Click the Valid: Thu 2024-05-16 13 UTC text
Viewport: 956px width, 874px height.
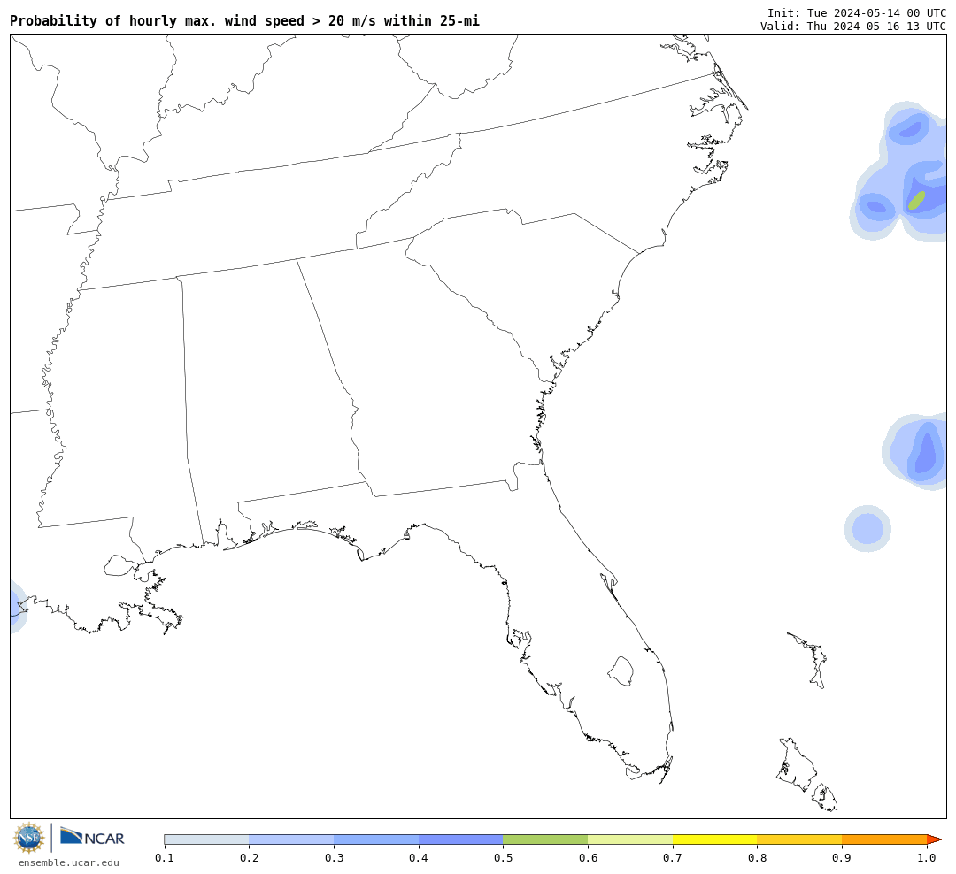click(x=853, y=27)
